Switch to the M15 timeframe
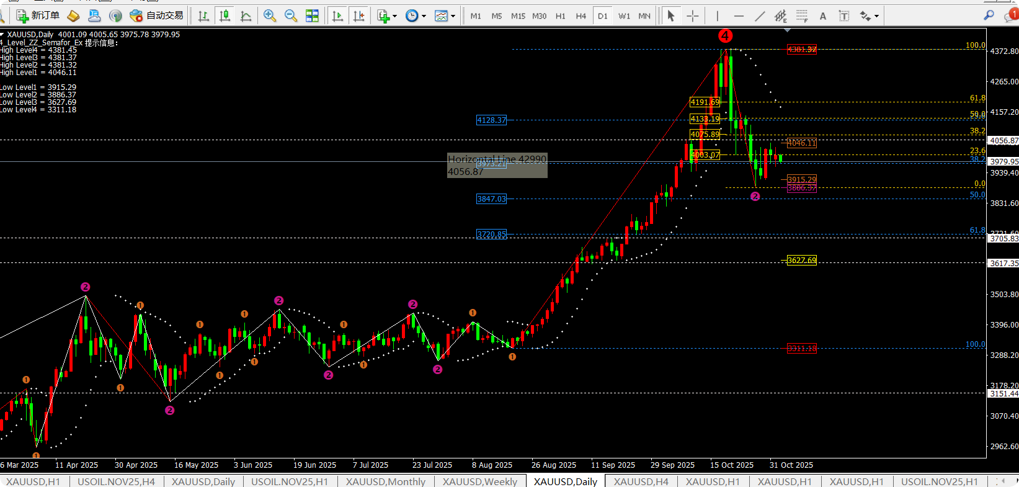This screenshot has height=487, width=1019. (518, 16)
